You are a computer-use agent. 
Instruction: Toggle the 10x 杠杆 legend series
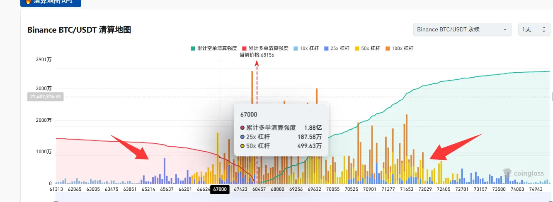click(x=306, y=48)
